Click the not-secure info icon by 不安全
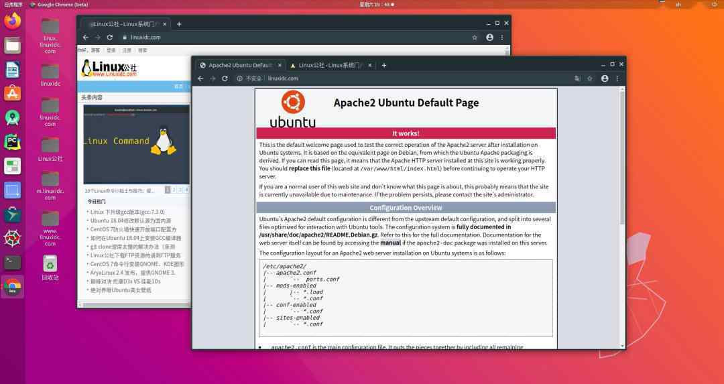The height and width of the screenshot is (384, 724). click(x=239, y=78)
